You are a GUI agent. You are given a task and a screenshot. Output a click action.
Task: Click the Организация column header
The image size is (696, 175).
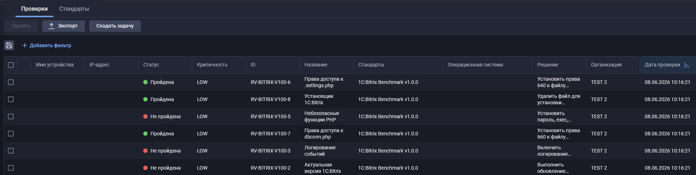tap(606, 65)
